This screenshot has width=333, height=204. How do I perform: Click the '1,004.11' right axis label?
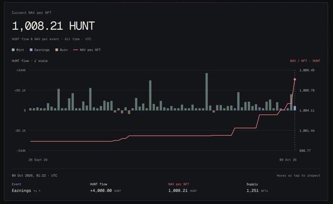307,110
